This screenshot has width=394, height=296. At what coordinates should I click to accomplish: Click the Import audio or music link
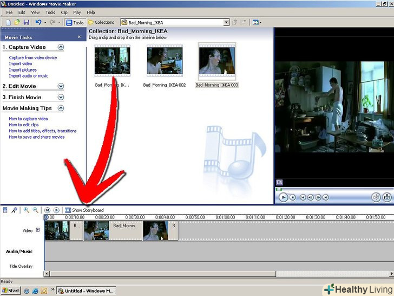coord(28,76)
